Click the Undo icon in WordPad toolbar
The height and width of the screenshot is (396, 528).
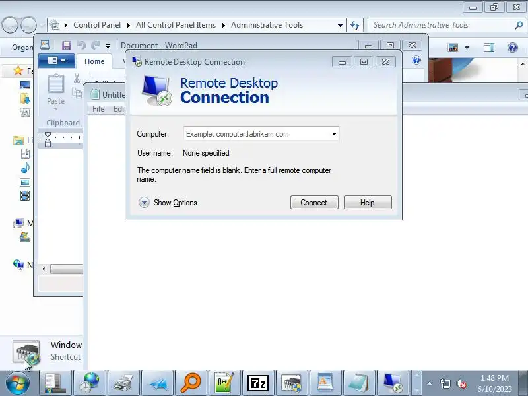coord(81,45)
